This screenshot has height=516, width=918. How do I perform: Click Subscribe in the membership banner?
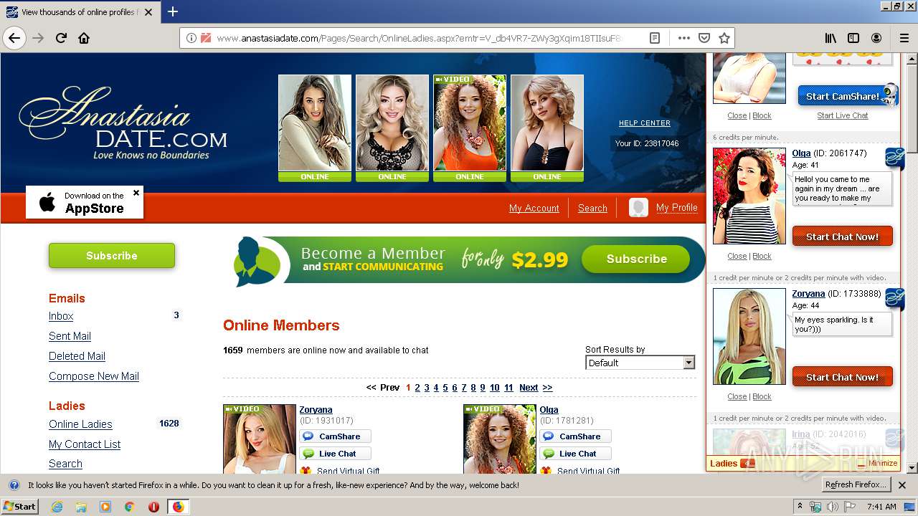(x=636, y=259)
